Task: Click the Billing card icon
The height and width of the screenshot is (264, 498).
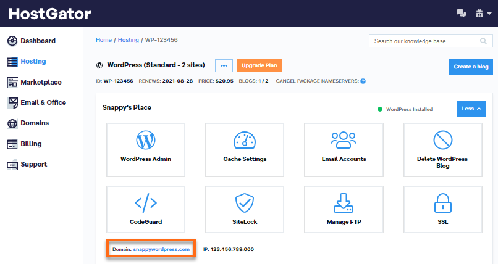Action: pos(12,144)
